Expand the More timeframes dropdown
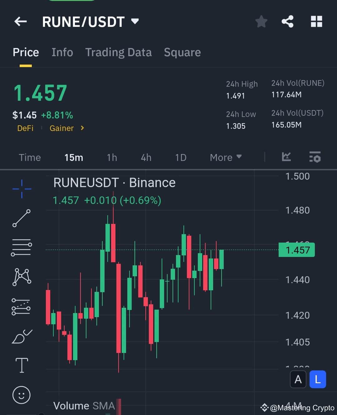The width and height of the screenshot is (337, 415). coord(225,157)
